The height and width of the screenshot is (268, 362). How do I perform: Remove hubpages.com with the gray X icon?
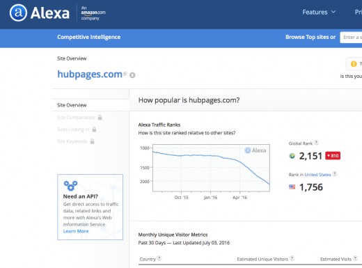(132, 75)
